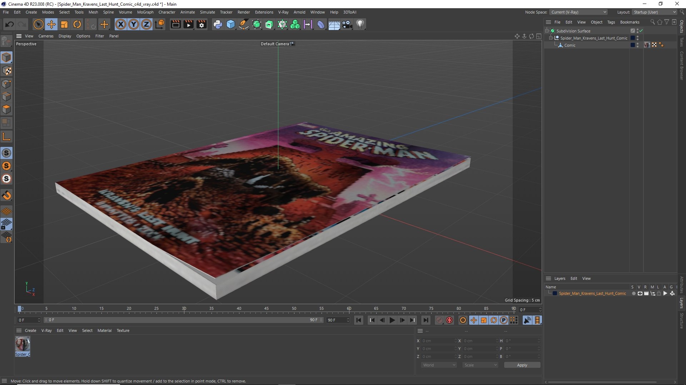Add a Cube primitive object
Image resolution: width=686 pixels, height=385 pixels.
pyautogui.click(x=231, y=24)
